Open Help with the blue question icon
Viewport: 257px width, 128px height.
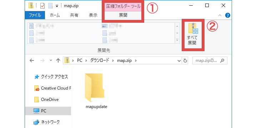click(228, 15)
